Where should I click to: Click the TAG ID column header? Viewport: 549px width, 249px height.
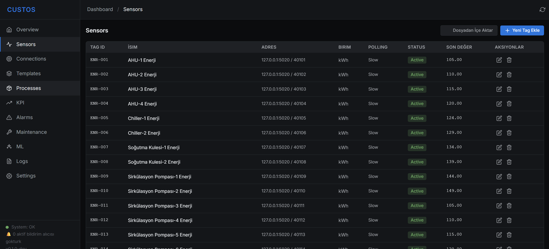point(97,47)
